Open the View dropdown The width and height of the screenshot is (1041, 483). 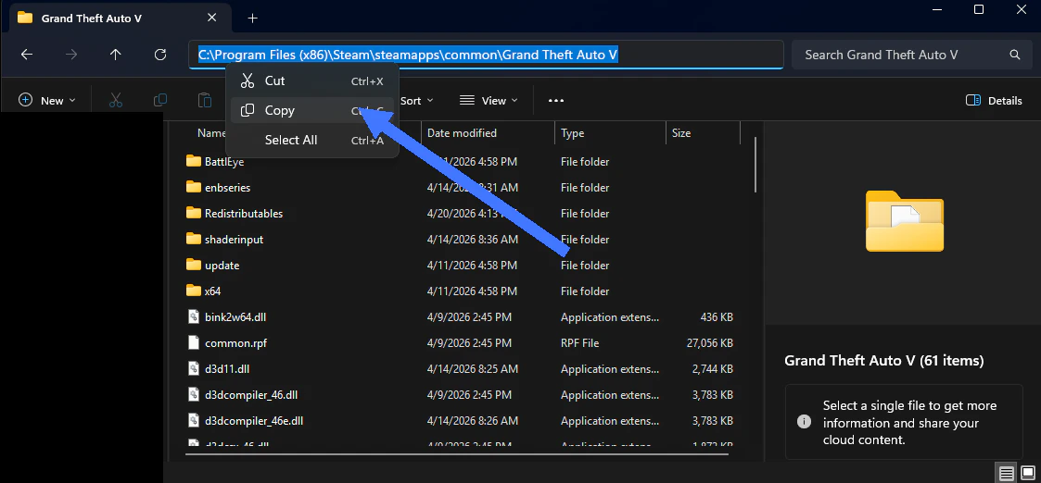[489, 101]
